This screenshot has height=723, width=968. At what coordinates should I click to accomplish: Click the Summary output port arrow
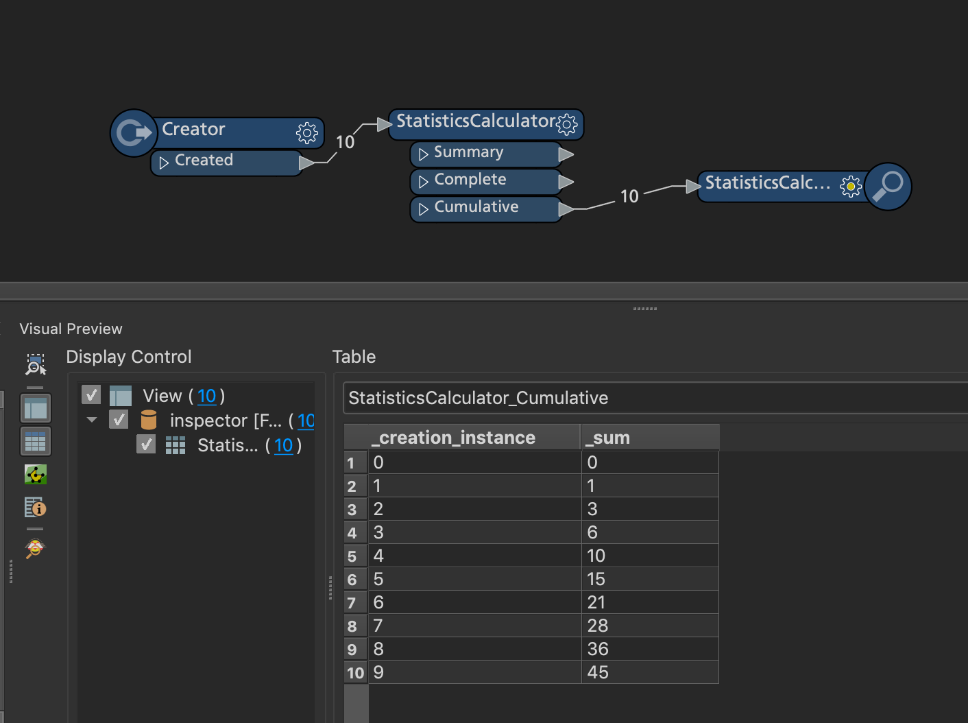(x=566, y=154)
